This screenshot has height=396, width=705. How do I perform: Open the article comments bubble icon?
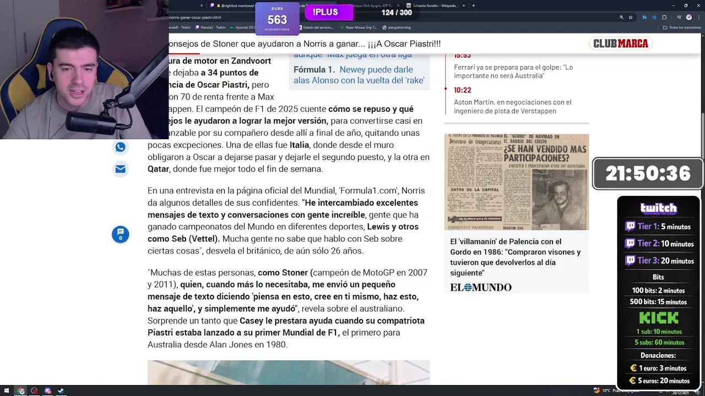[120, 234]
